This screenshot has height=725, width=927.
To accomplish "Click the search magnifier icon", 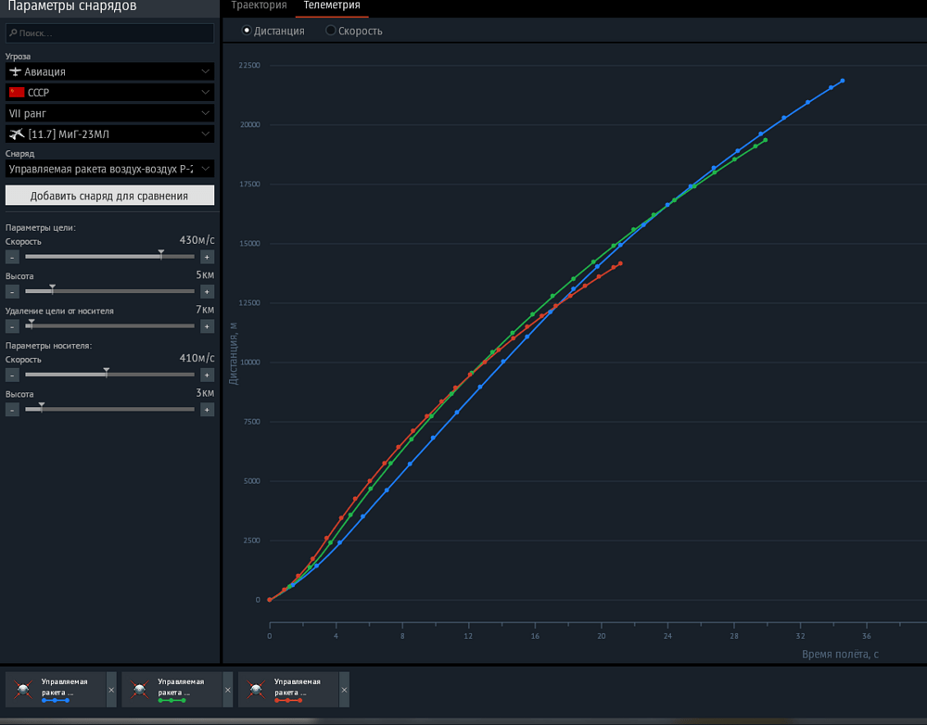I will point(13,33).
